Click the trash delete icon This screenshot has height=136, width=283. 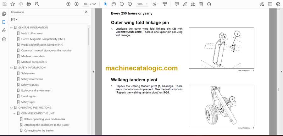[x=201, y=4]
